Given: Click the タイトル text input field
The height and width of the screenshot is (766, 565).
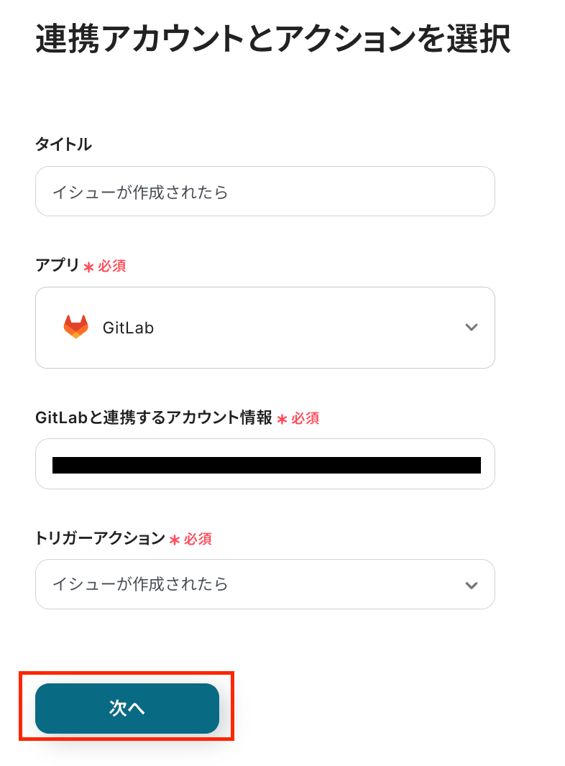Looking at the screenshot, I should pyautogui.click(x=265, y=192).
